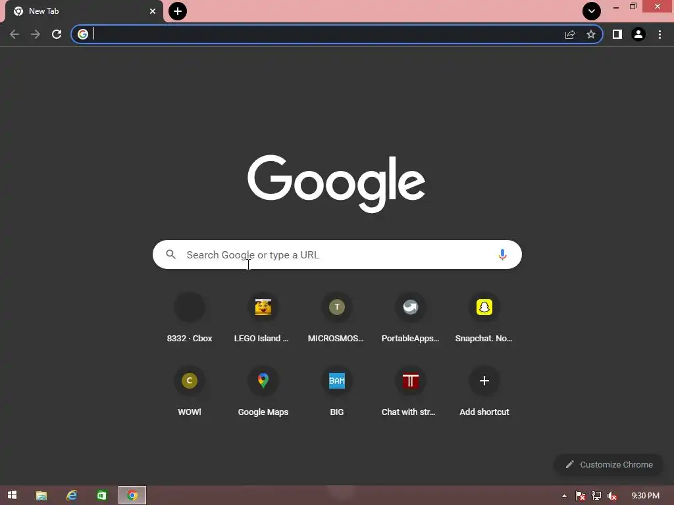Open the BIG shortcut

pyautogui.click(x=336, y=391)
